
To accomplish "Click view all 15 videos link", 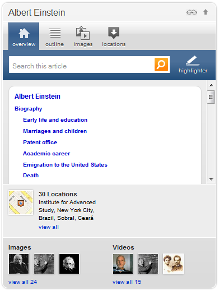I will [x=127, y=282].
